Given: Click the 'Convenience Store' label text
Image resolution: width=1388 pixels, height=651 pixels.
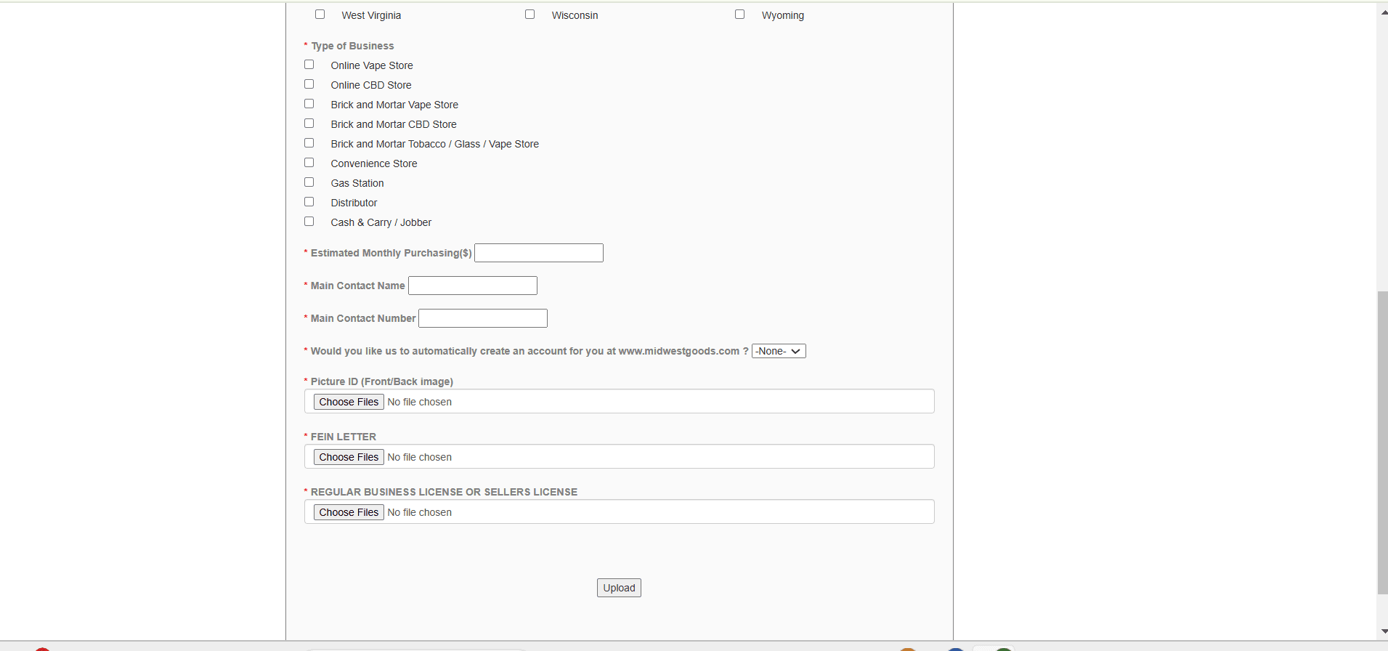Looking at the screenshot, I should point(374,163).
